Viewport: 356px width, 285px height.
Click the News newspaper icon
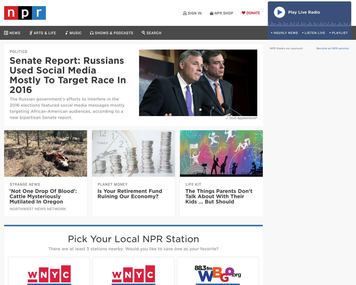tap(6, 33)
